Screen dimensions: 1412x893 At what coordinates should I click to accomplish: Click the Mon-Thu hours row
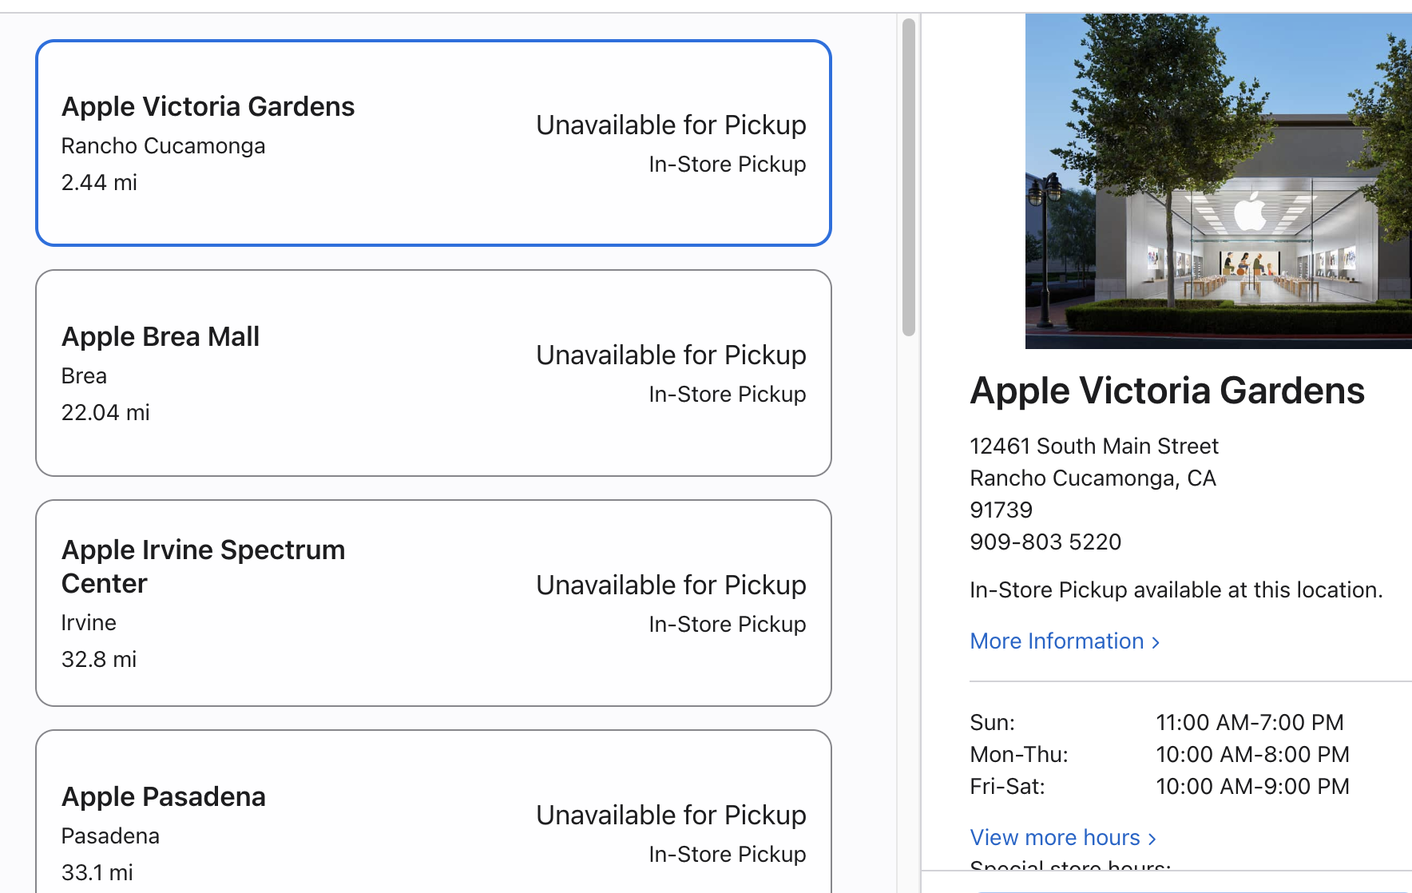click(x=1160, y=754)
